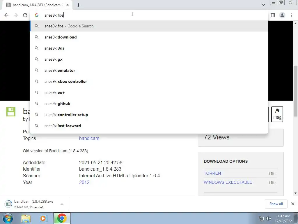Open the bandicam topic link
Screen dimensions: 298x224
coord(89,138)
